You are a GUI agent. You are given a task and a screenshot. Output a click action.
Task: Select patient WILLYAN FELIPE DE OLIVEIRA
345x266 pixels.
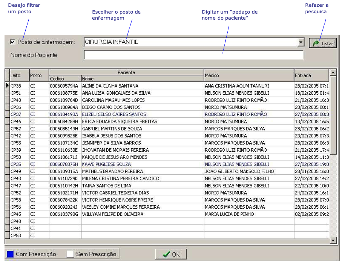[113, 214]
